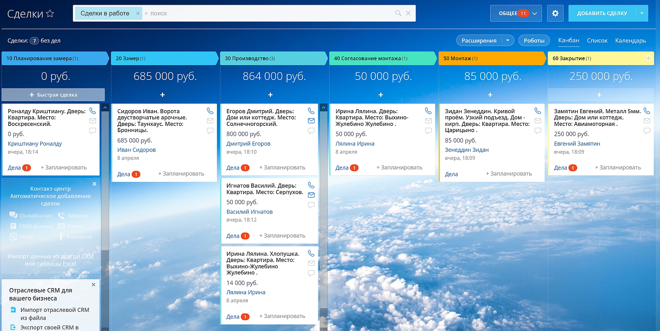Add deal in the 30 Производство column
This screenshot has height=331, width=660.
click(x=271, y=95)
